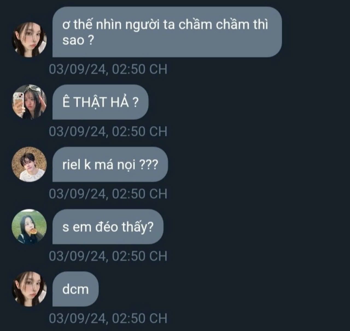Image resolution: width=350 pixels, height=331 pixels.
Task: Click the timestamp below the "dcm" message
Action: pyautogui.click(x=108, y=318)
